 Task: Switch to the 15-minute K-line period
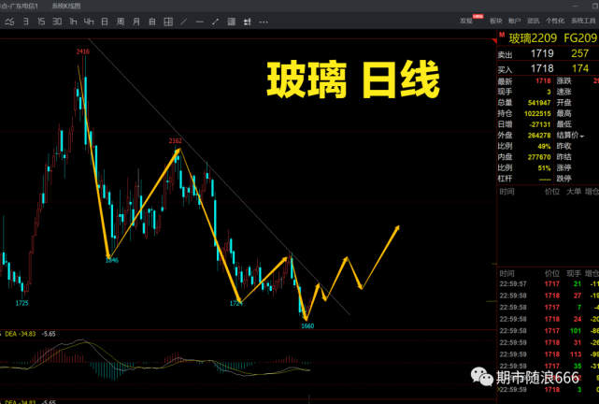pos(41,22)
